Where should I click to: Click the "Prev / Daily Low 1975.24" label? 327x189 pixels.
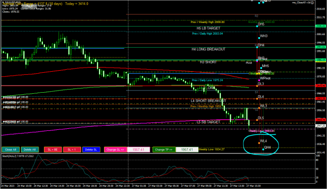[208, 80]
